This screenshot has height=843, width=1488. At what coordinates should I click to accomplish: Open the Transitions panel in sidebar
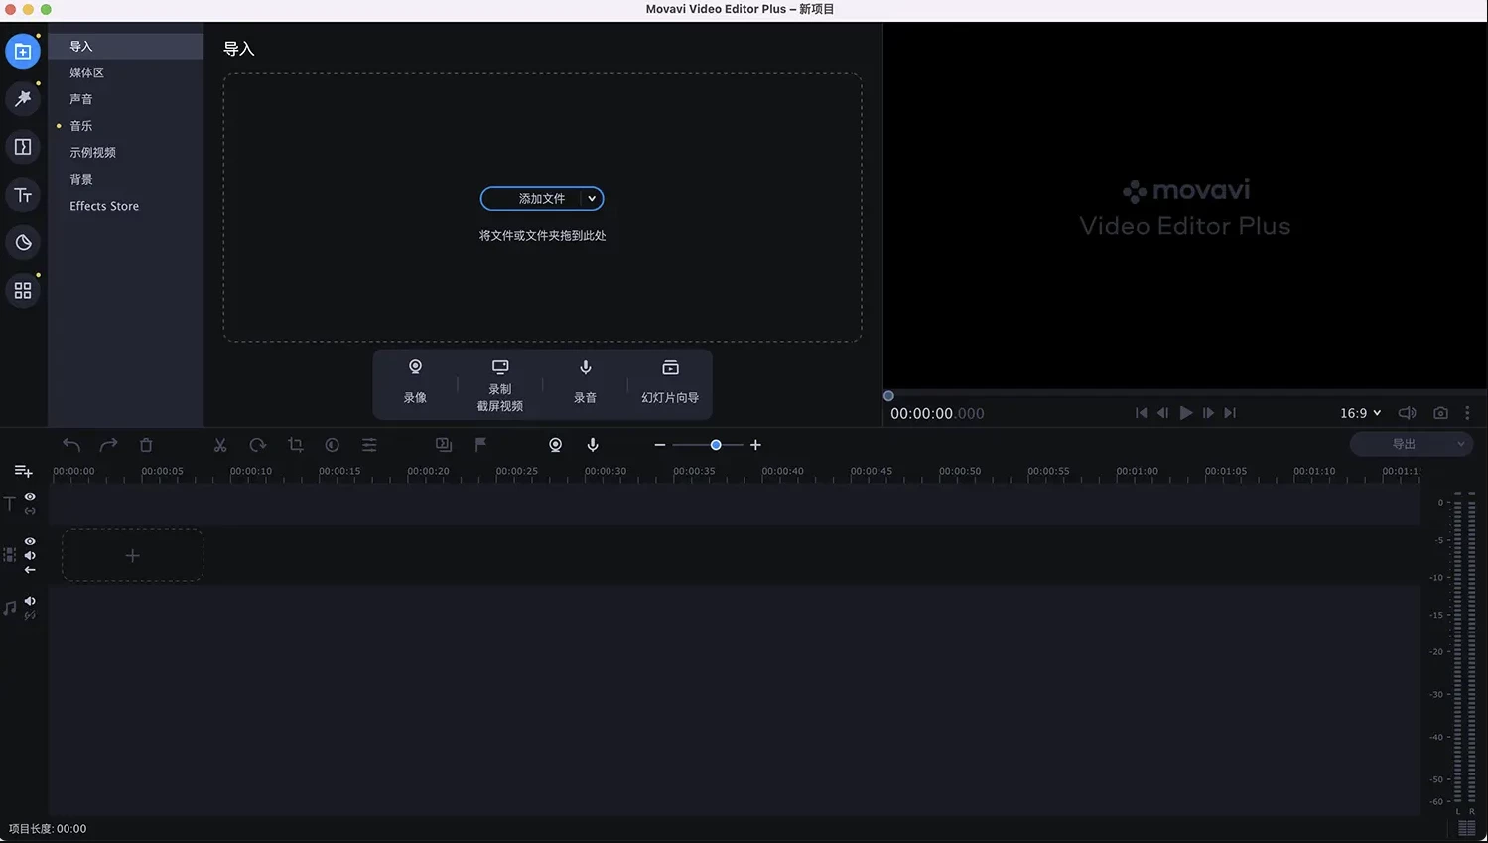click(23, 147)
